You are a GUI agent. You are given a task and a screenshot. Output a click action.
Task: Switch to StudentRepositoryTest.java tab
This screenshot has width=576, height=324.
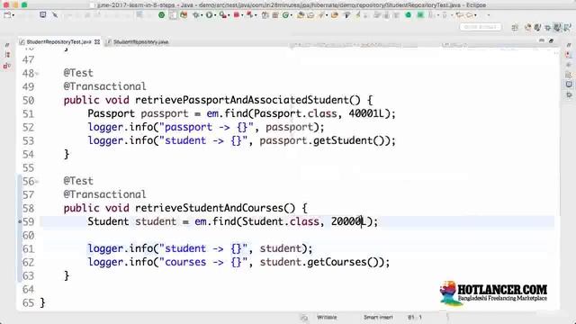[x=58, y=42]
